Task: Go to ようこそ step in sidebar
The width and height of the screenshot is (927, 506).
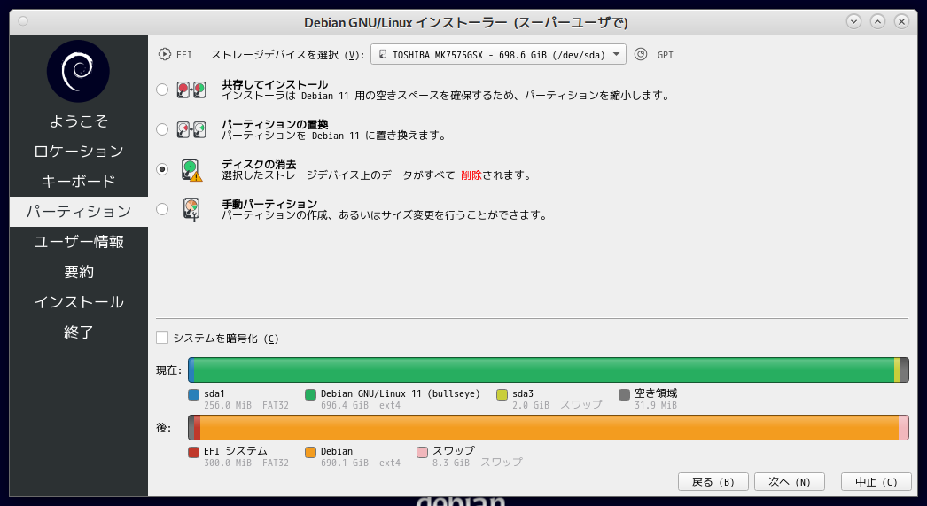Action: pyautogui.click(x=79, y=121)
